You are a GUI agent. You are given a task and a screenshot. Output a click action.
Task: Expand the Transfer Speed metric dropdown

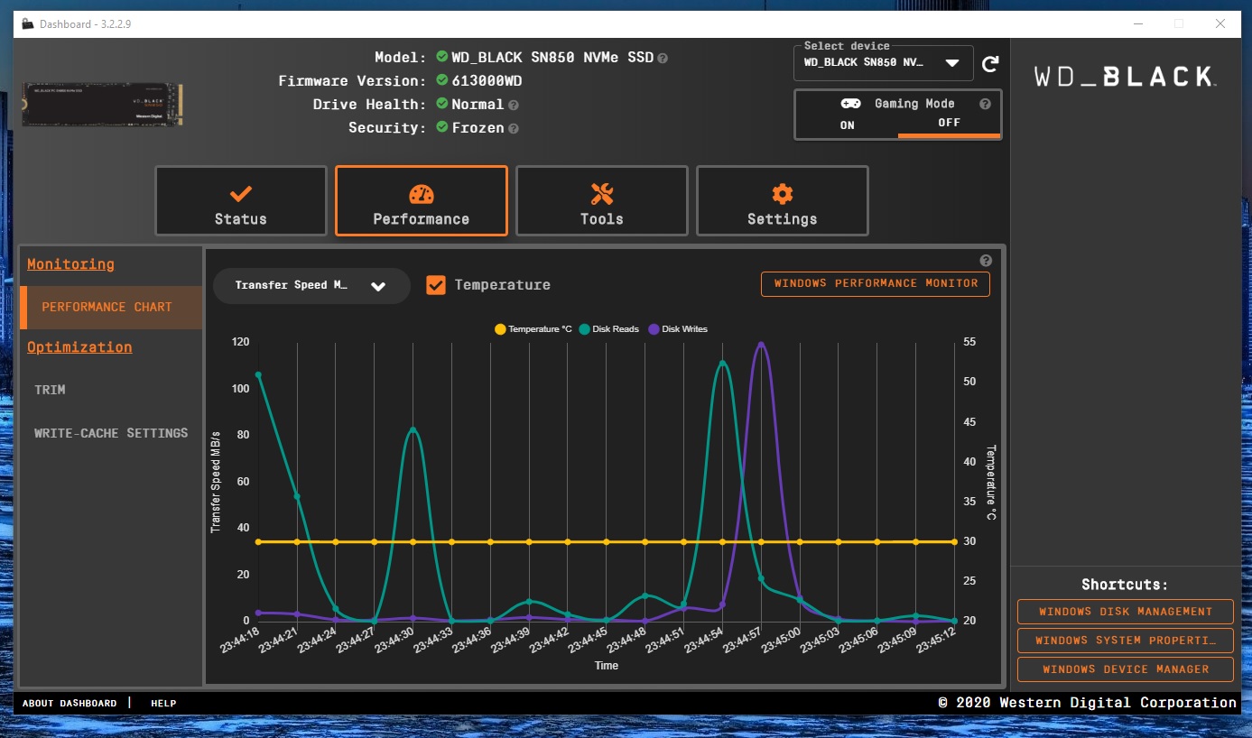pyautogui.click(x=311, y=286)
